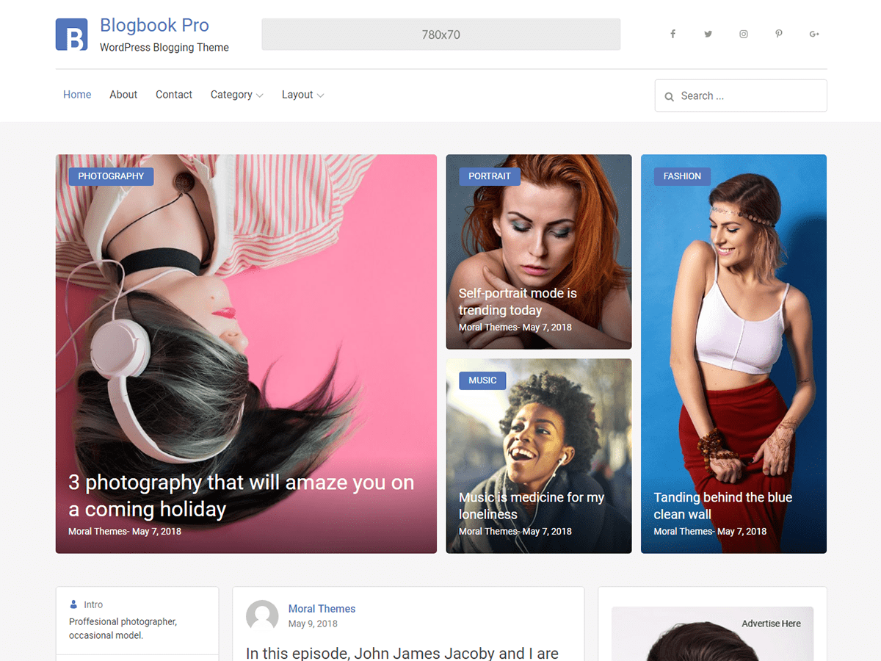Open the About menu item
This screenshot has width=881, height=661.
tap(123, 95)
